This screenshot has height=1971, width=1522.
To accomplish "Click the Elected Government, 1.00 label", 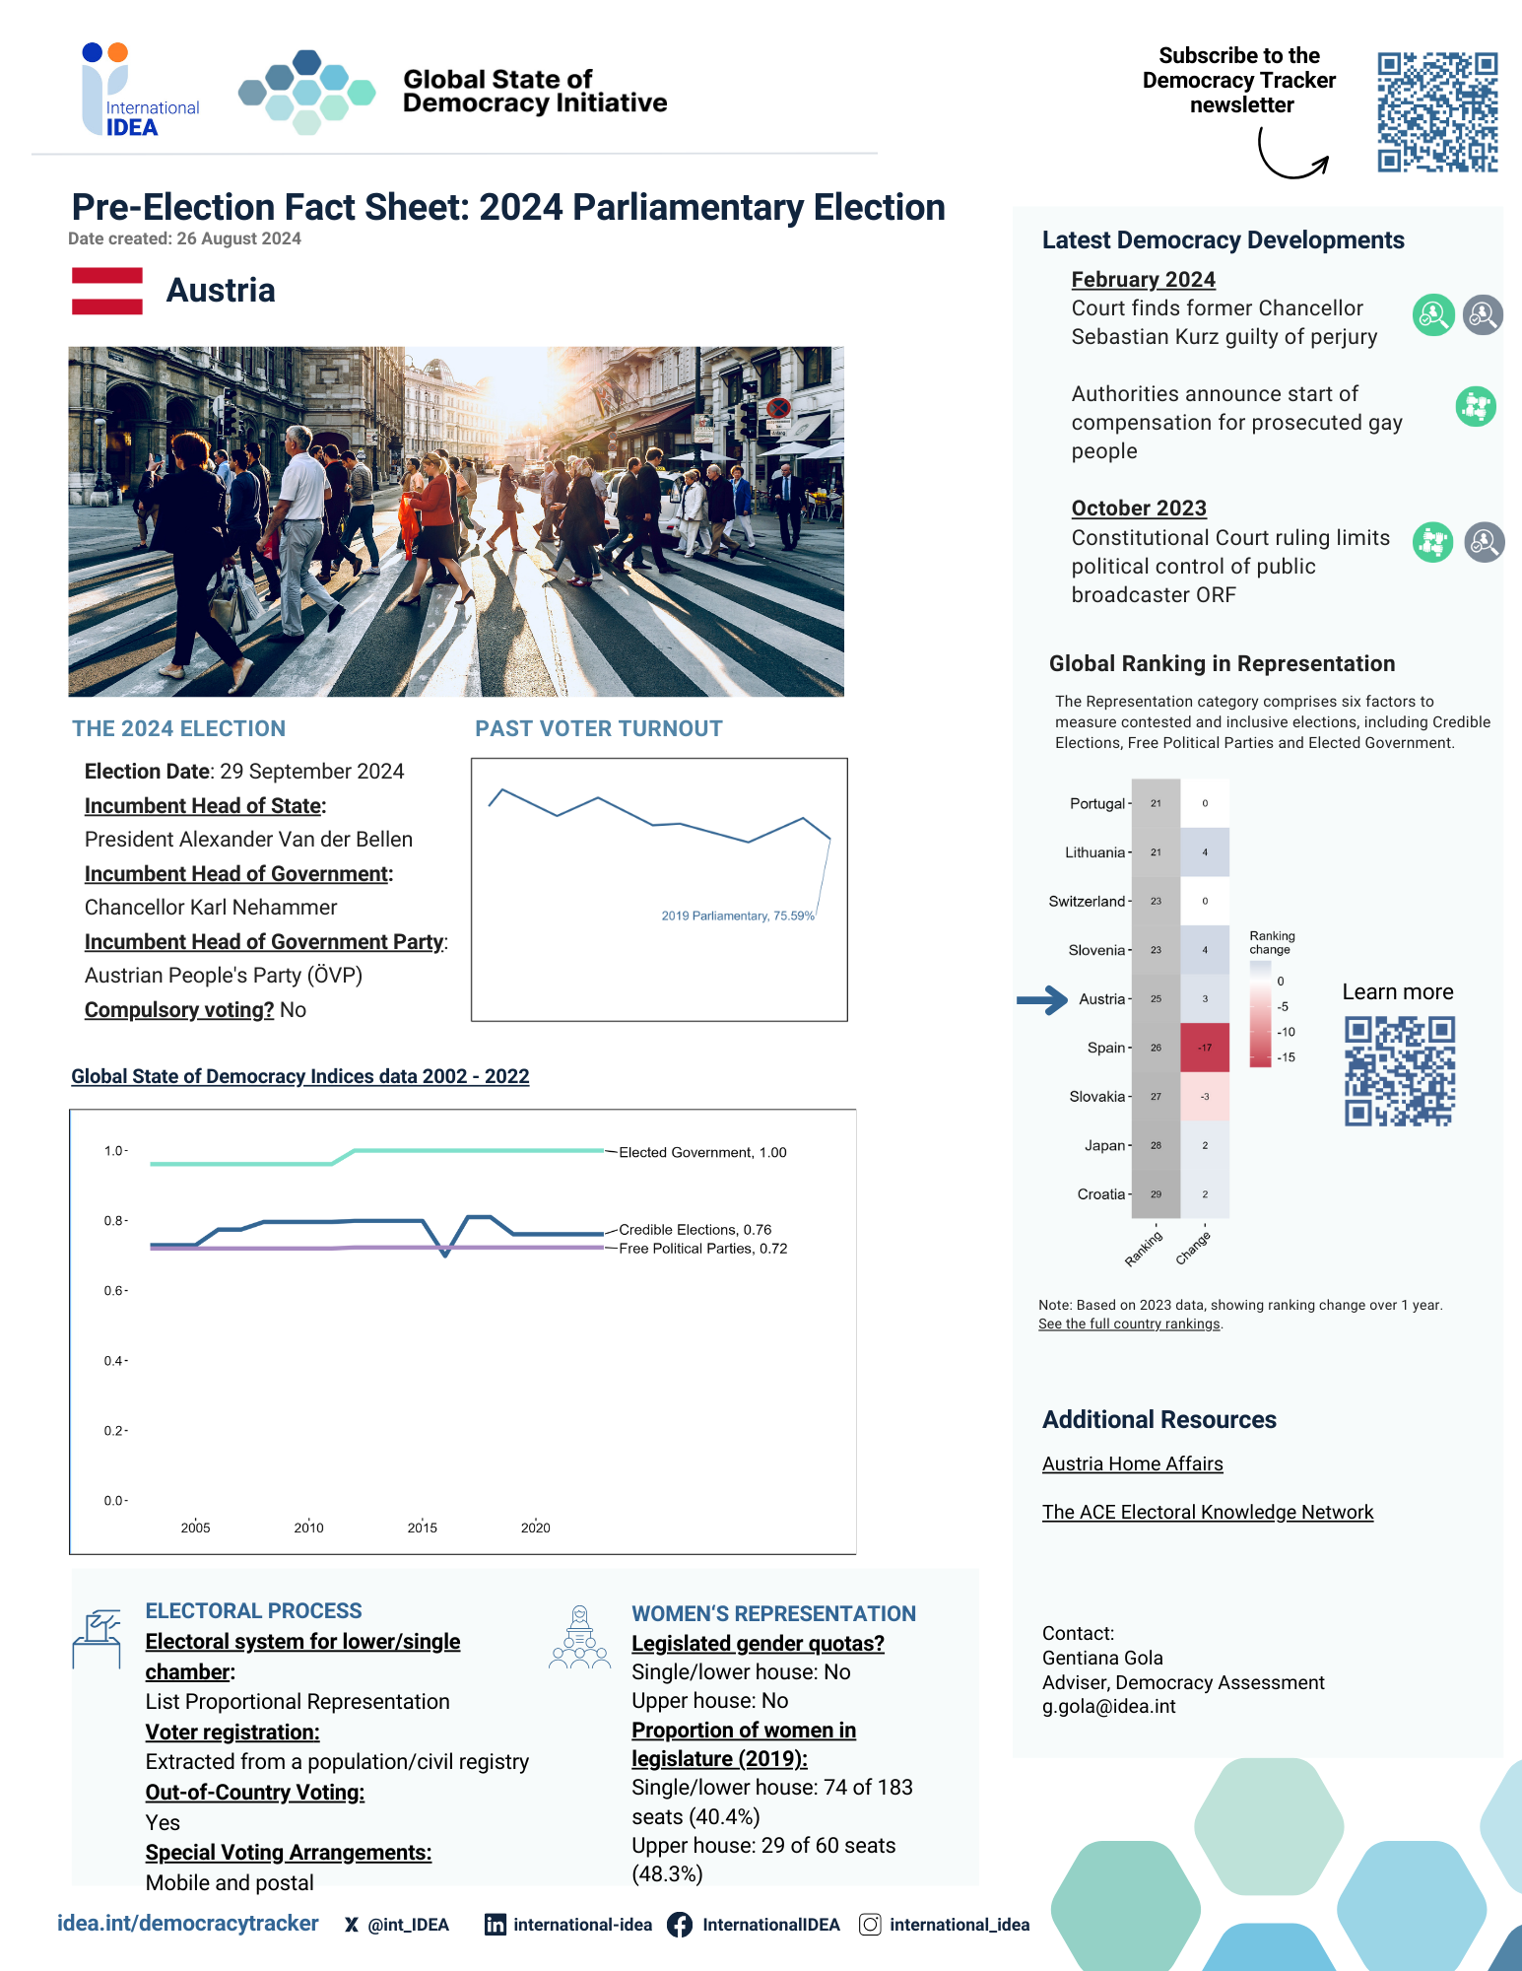I will click(702, 1152).
